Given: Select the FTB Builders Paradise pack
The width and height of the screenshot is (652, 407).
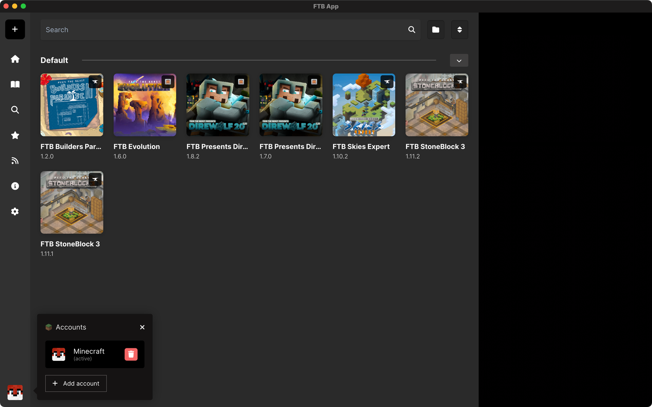Looking at the screenshot, I should tap(71, 105).
